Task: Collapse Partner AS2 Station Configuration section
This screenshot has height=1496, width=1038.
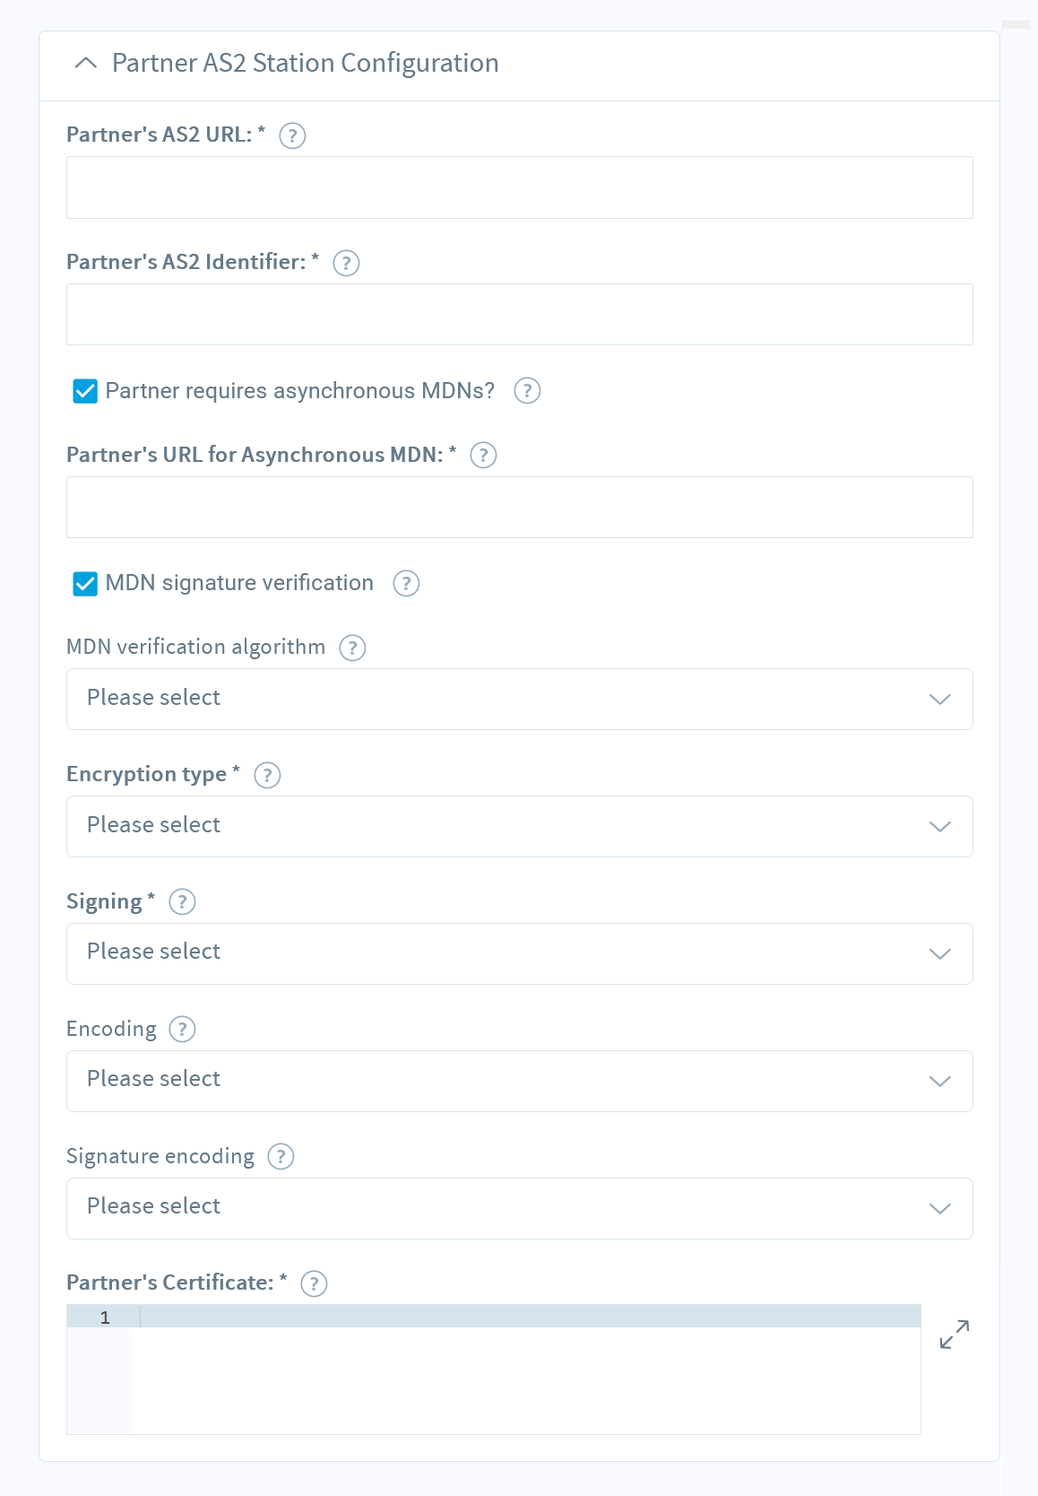Action: pos(86,63)
